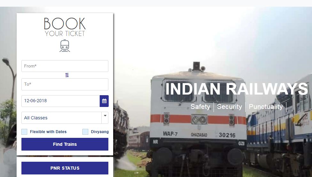
Task: Select the Safety banner text
Action: pos(200,107)
